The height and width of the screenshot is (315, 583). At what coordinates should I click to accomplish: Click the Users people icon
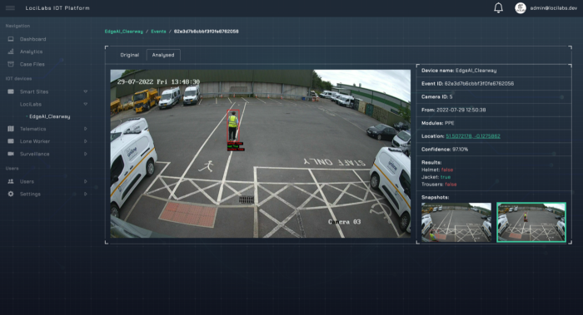[x=11, y=181]
